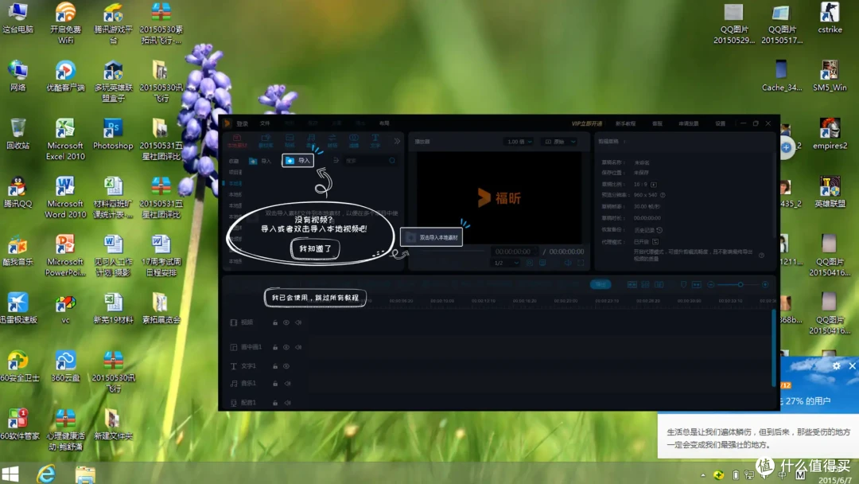The image size is (859, 484).
Task: Open VIP立即开通 link in title bar
Action: click(587, 123)
